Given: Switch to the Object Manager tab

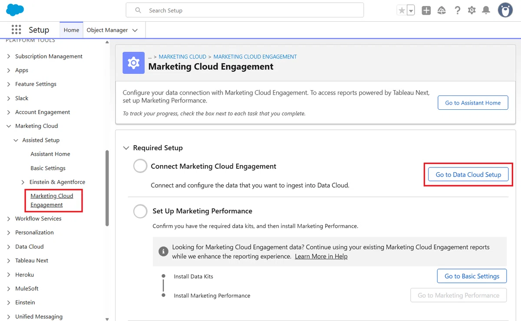Looking at the screenshot, I should [x=107, y=30].
